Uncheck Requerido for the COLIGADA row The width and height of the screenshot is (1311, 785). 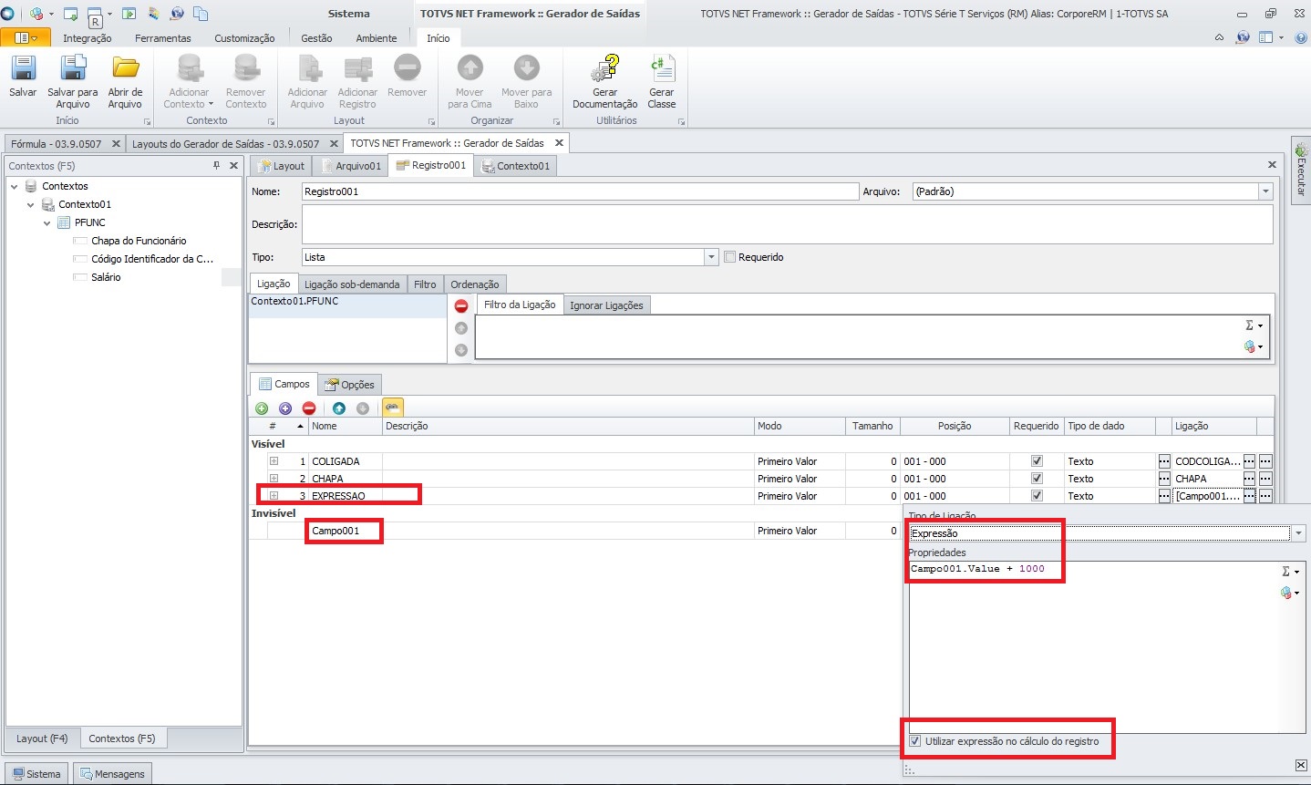tap(1037, 461)
